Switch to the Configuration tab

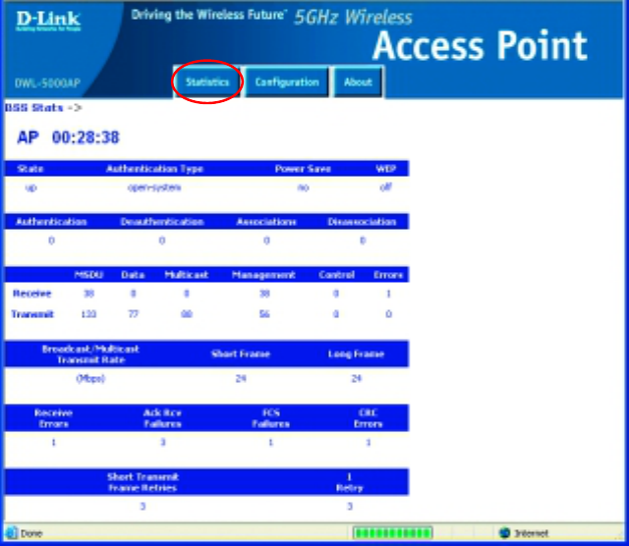pyautogui.click(x=287, y=82)
